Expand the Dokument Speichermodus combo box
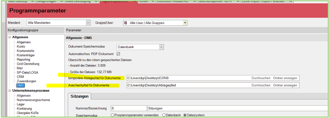 pos(161,47)
